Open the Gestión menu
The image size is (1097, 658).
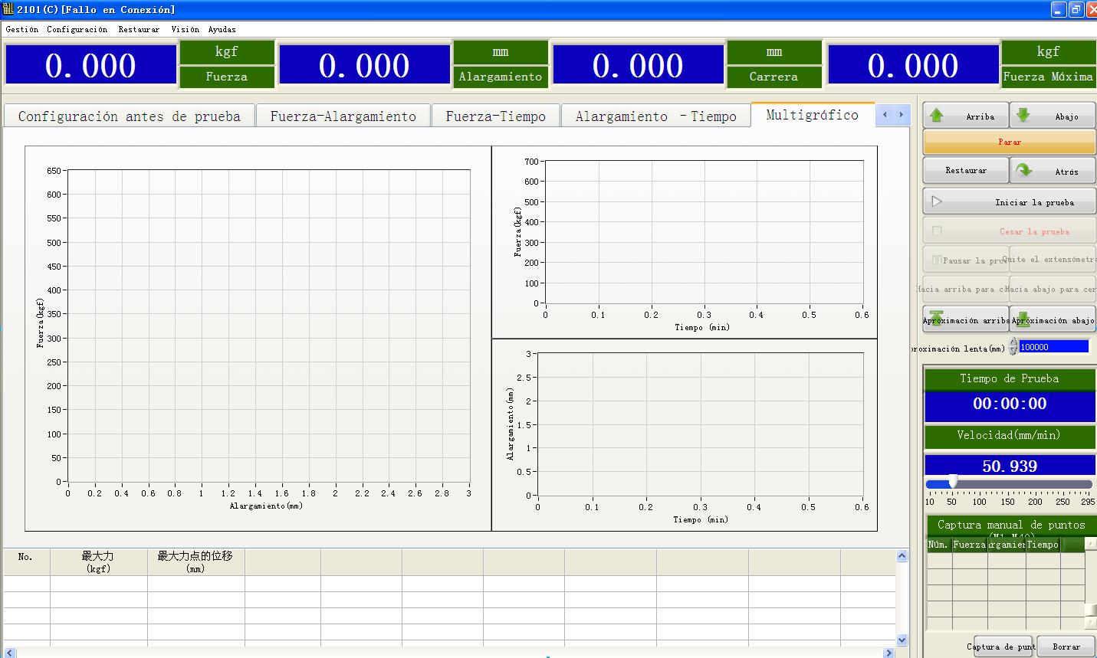21,29
